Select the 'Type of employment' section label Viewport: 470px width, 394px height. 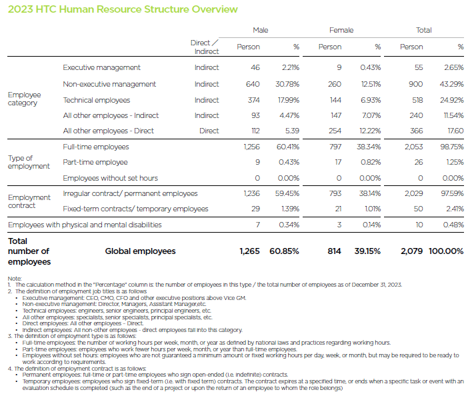(x=29, y=162)
